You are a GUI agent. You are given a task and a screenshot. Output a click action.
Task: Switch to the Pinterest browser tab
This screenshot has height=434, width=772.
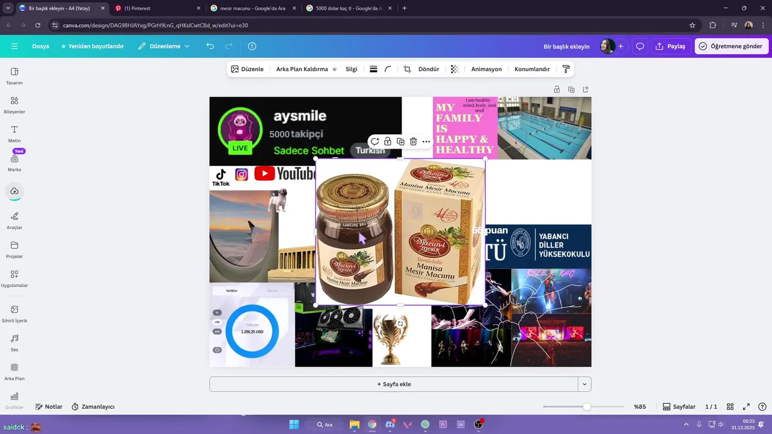click(x=157, y=8)
